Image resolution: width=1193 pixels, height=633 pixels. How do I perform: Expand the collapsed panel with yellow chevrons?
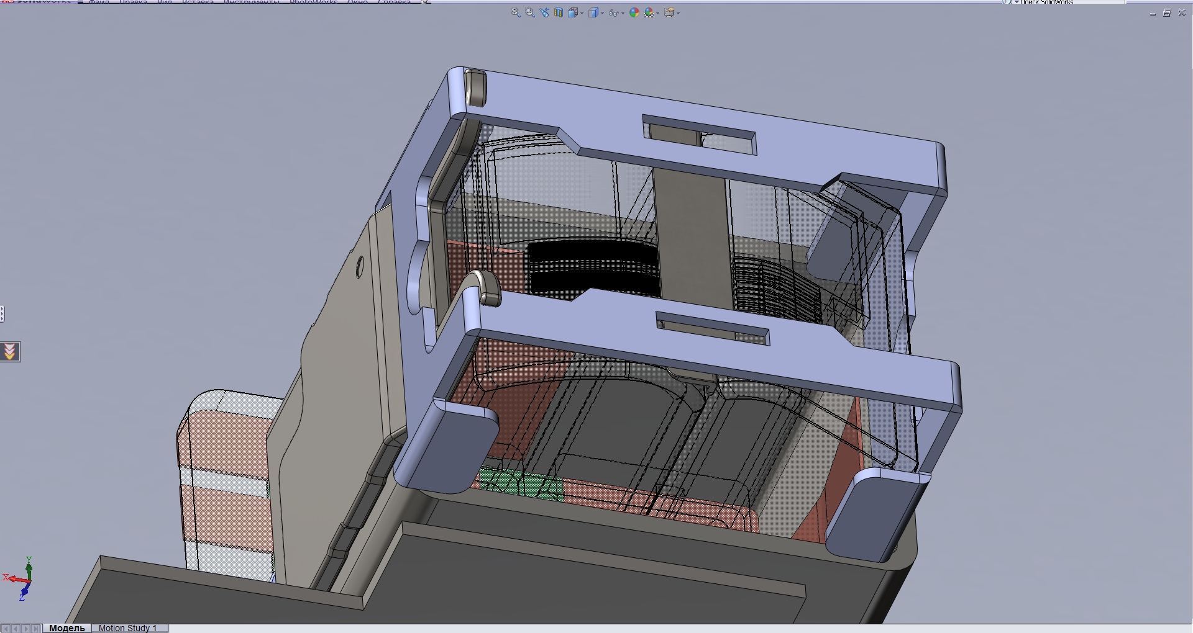click(10, 352)
